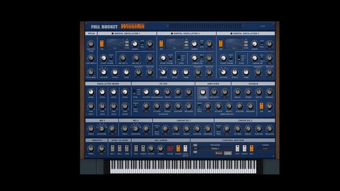340x191 pixels.
Task: Adjust the AM OSC 2 knob
Action: coord(123,58)
